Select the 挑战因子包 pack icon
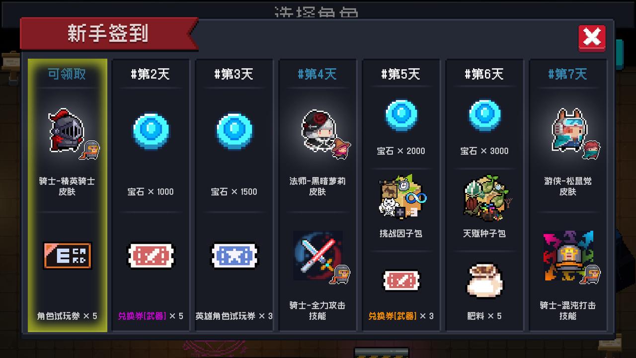Image resolution: width=636 pixels, height=358 pixels. 401,197
